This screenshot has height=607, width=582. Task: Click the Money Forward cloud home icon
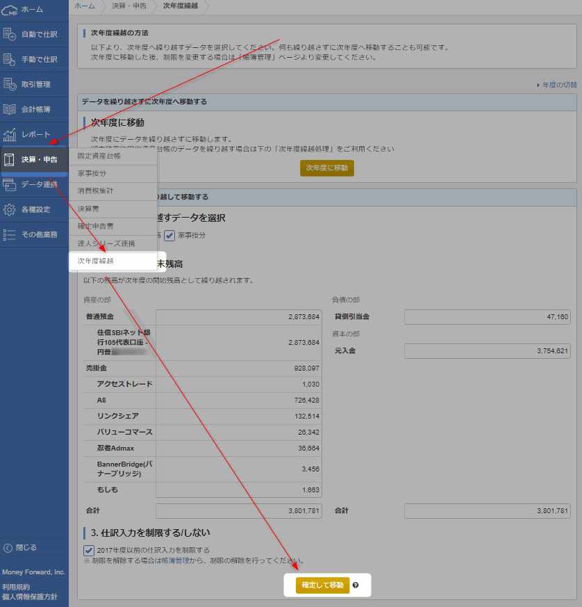10,10
